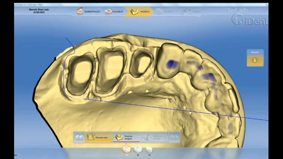The height and width of the screenshot is (159, 283).
Task: Click the Recortar panel header
Action: click(x=255, y=52)
